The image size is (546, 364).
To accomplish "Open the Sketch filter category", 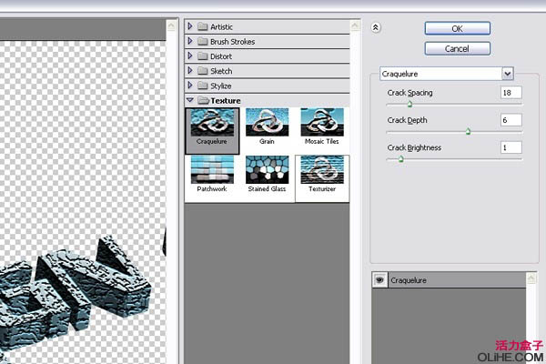I will pyautogui.click(x=220, y=71).
